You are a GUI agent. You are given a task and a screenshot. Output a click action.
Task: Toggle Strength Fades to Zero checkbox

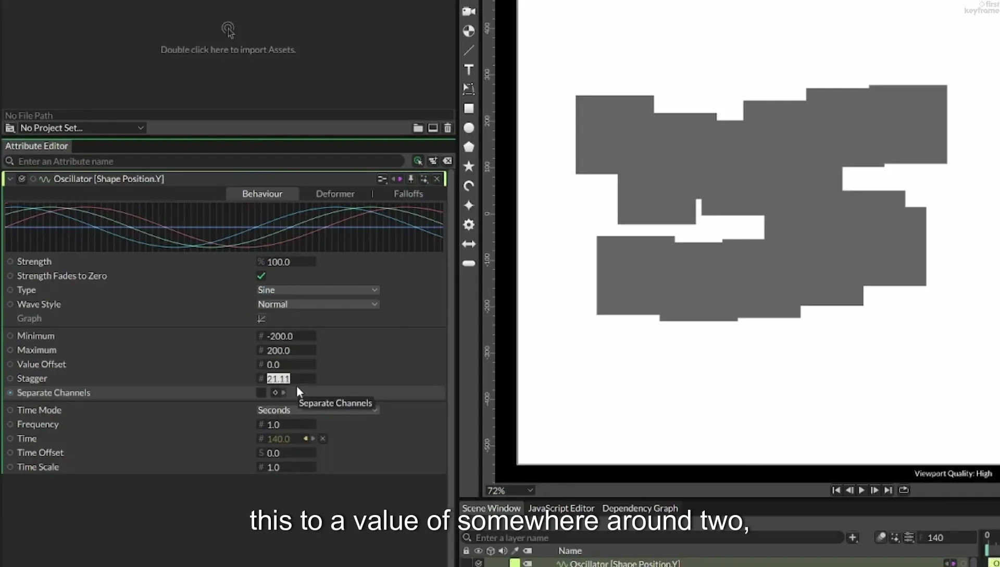point(261,276)
